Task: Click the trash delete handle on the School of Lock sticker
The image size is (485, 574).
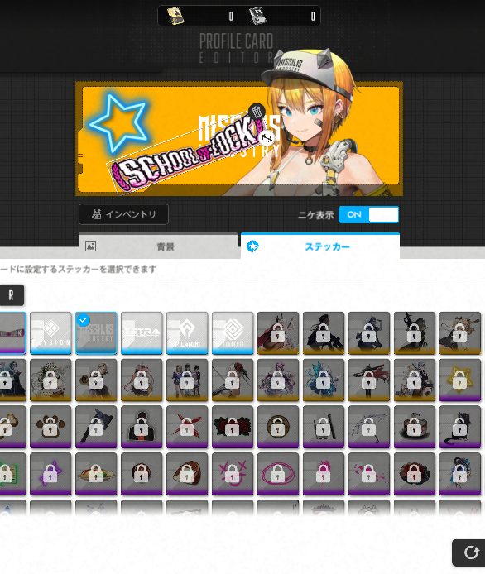Action: tap(257, 112)
